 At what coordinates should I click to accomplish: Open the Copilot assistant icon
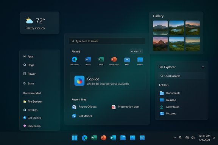coord(79,81)
